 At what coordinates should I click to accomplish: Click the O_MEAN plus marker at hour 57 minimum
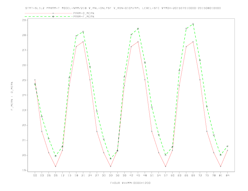[x=166, y=166]
